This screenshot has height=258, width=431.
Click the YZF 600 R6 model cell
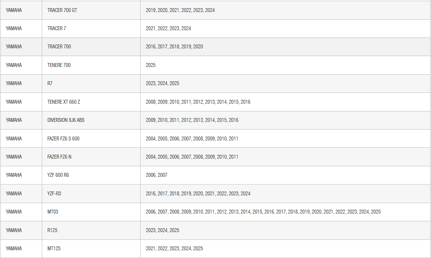[x=58, y=175]
